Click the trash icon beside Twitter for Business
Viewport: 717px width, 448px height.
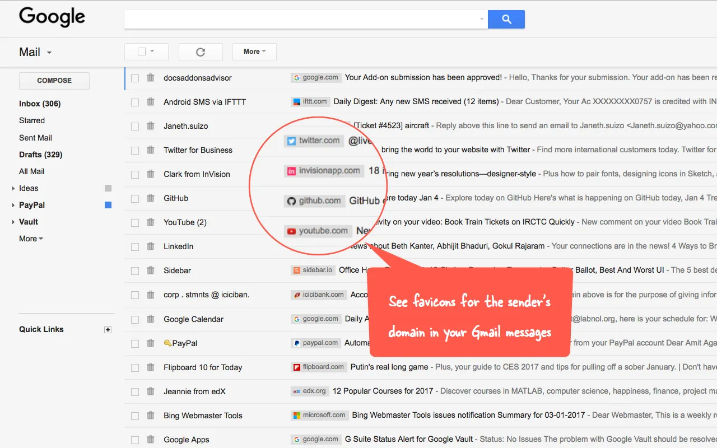pyautogui.click(x=150, y=150)
